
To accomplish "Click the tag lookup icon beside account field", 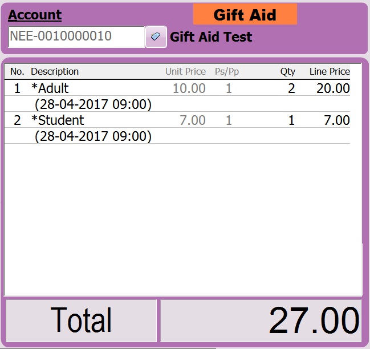I will pos(156,37).
